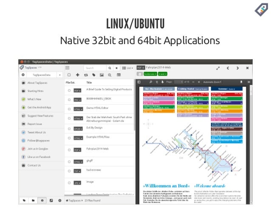The height and width of the screenshot is (209, 271).
Task: Click the window-layout icon in file toolbar
Action: pos(119,75)
